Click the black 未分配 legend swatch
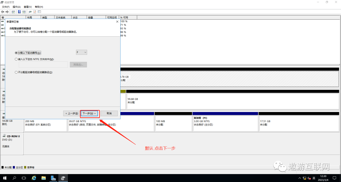 (3, 167)
